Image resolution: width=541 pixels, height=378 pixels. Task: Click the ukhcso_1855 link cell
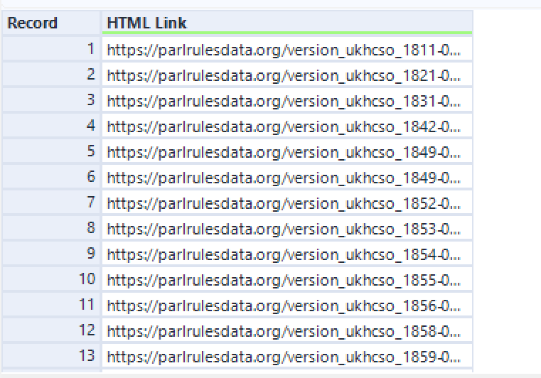tap(287, 279)
